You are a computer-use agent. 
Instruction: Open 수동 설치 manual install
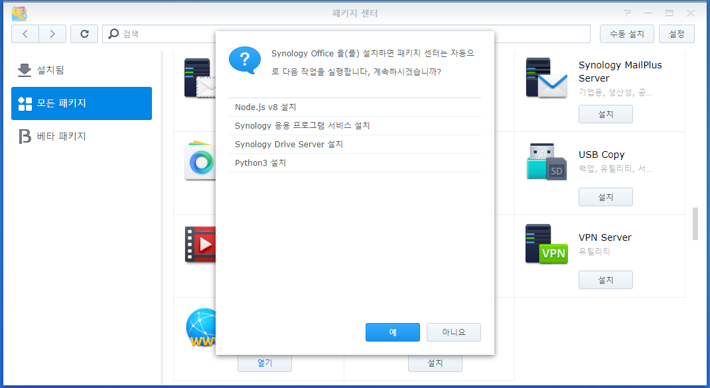point(626,34)
